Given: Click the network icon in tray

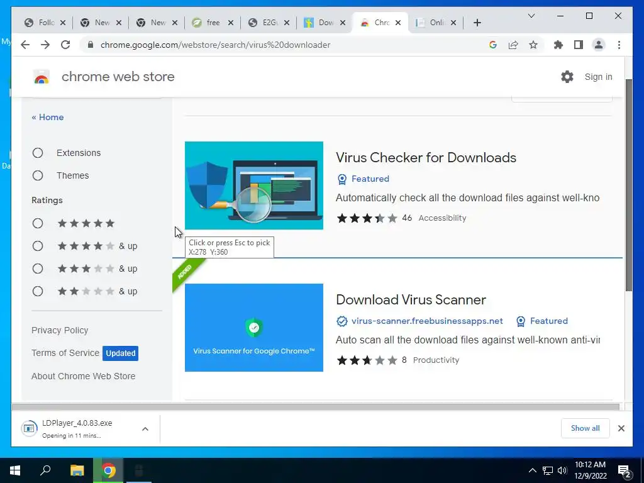Looking at the screenshot, I should tap(548, 470).
